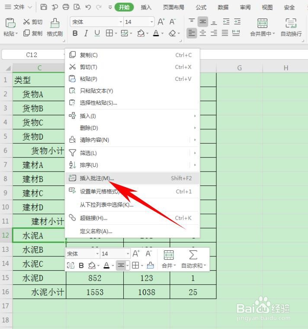Toggle center horizontal alignment in the ribbon
308x329 pixels.
[x=203, y=33]
